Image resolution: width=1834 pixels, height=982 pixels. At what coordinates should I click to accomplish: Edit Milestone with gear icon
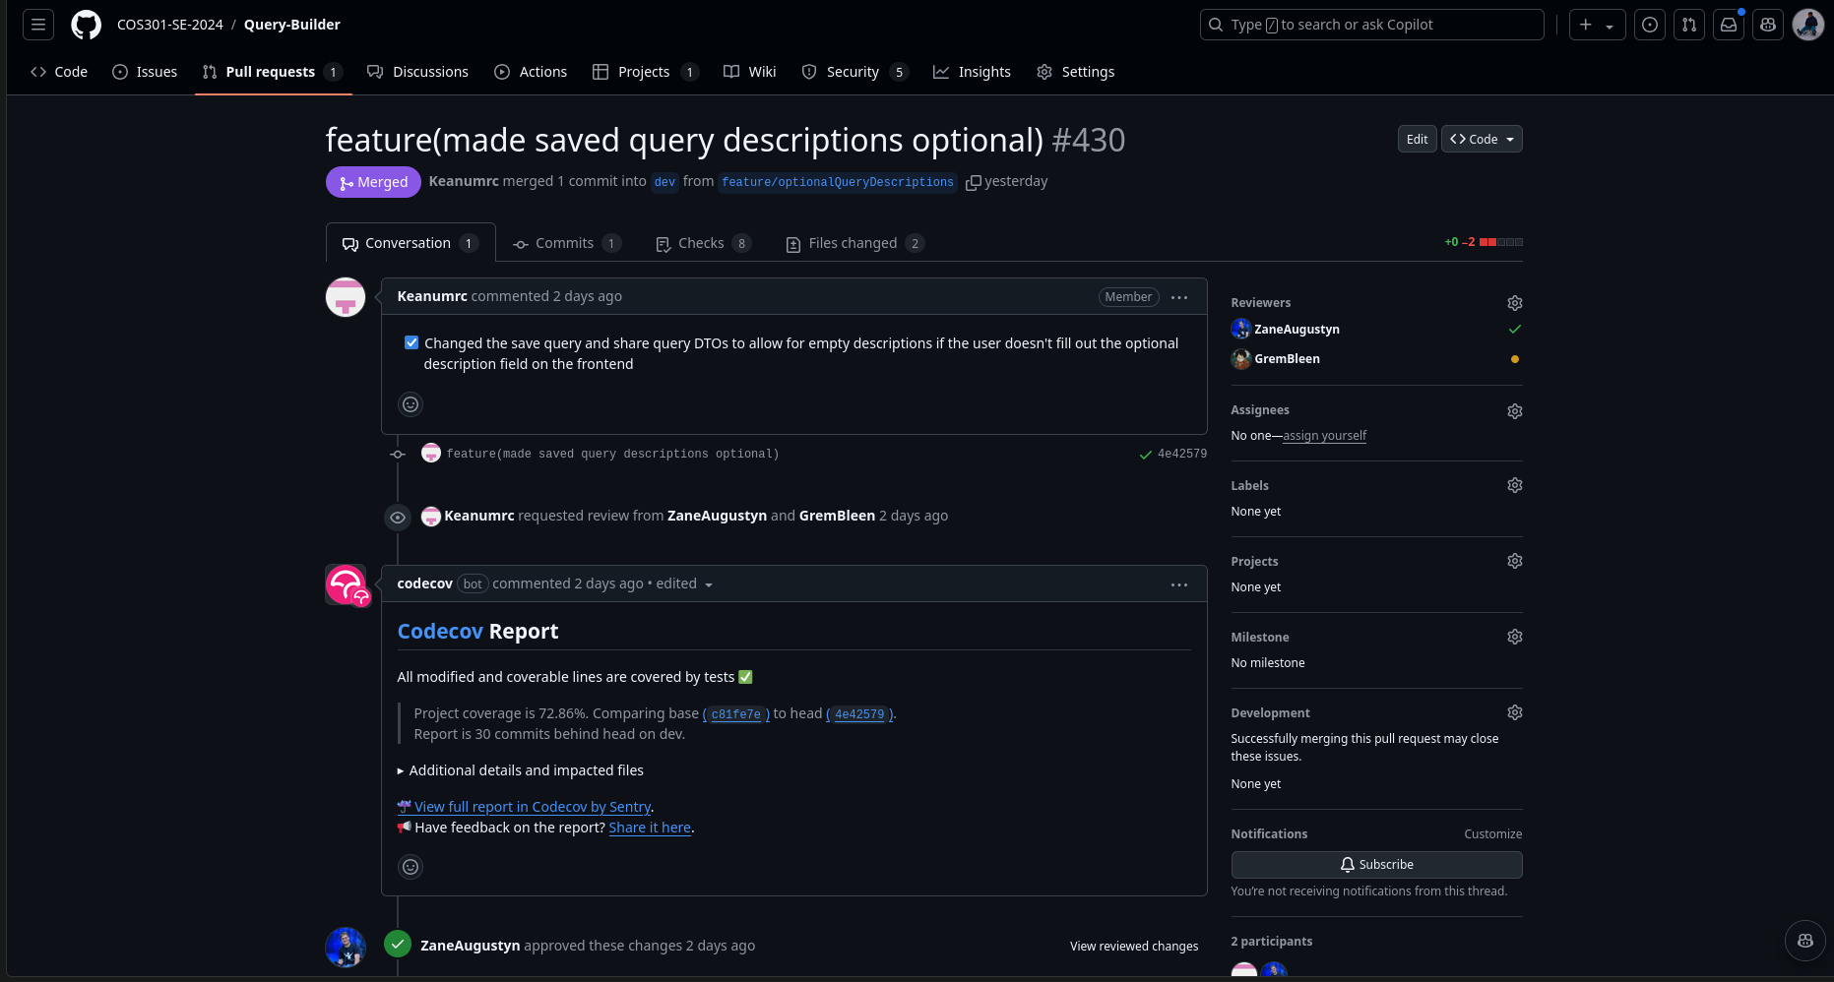tap(1515, 637)
